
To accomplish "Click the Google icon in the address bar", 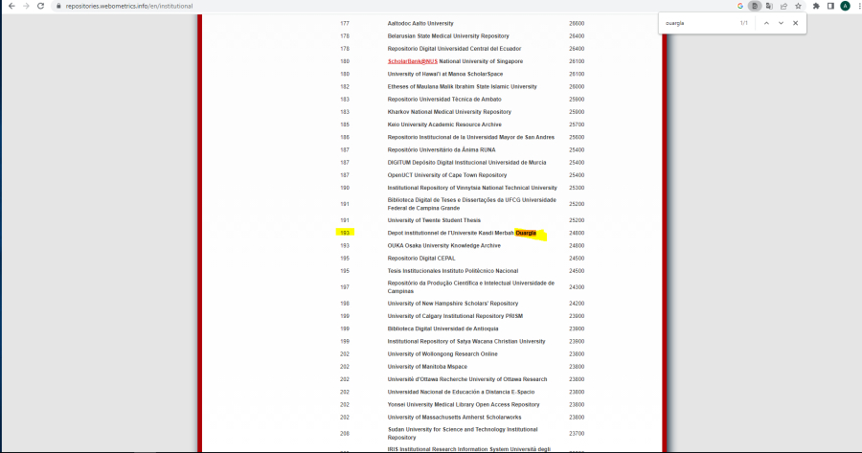I will 740,6.
